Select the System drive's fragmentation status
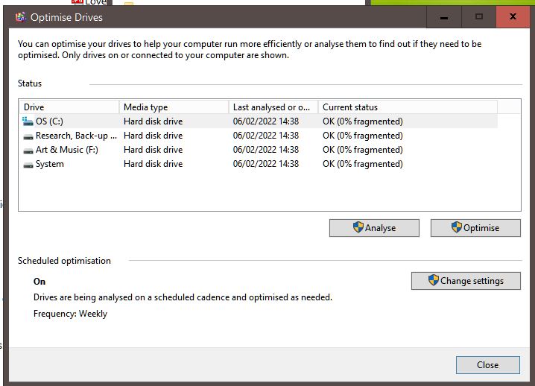 coord(362,164)
